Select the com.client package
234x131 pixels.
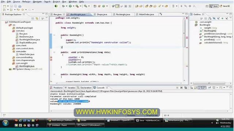coord(21,45)
